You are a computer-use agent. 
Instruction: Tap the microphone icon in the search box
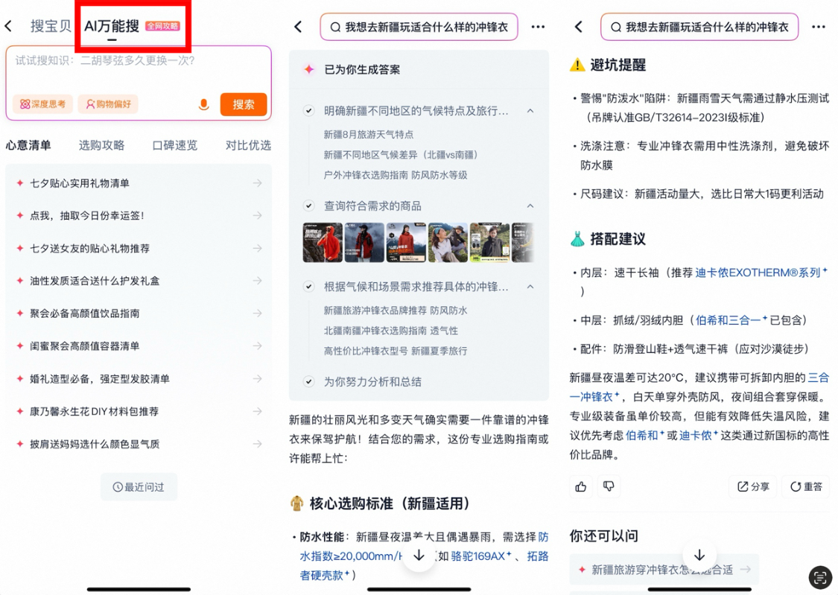[x=204, y=104]
